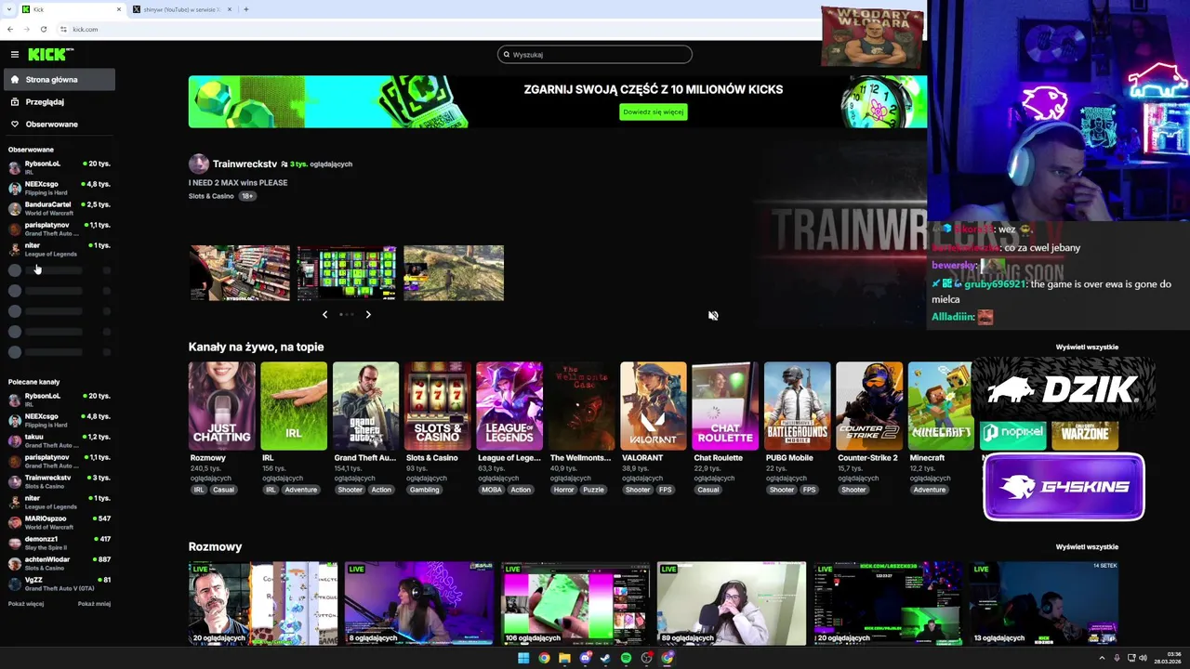The width and height of the screenshot is (1190, 669).
Task: Go to Strona główna in sidebar
Action: [x=59, y=80]
